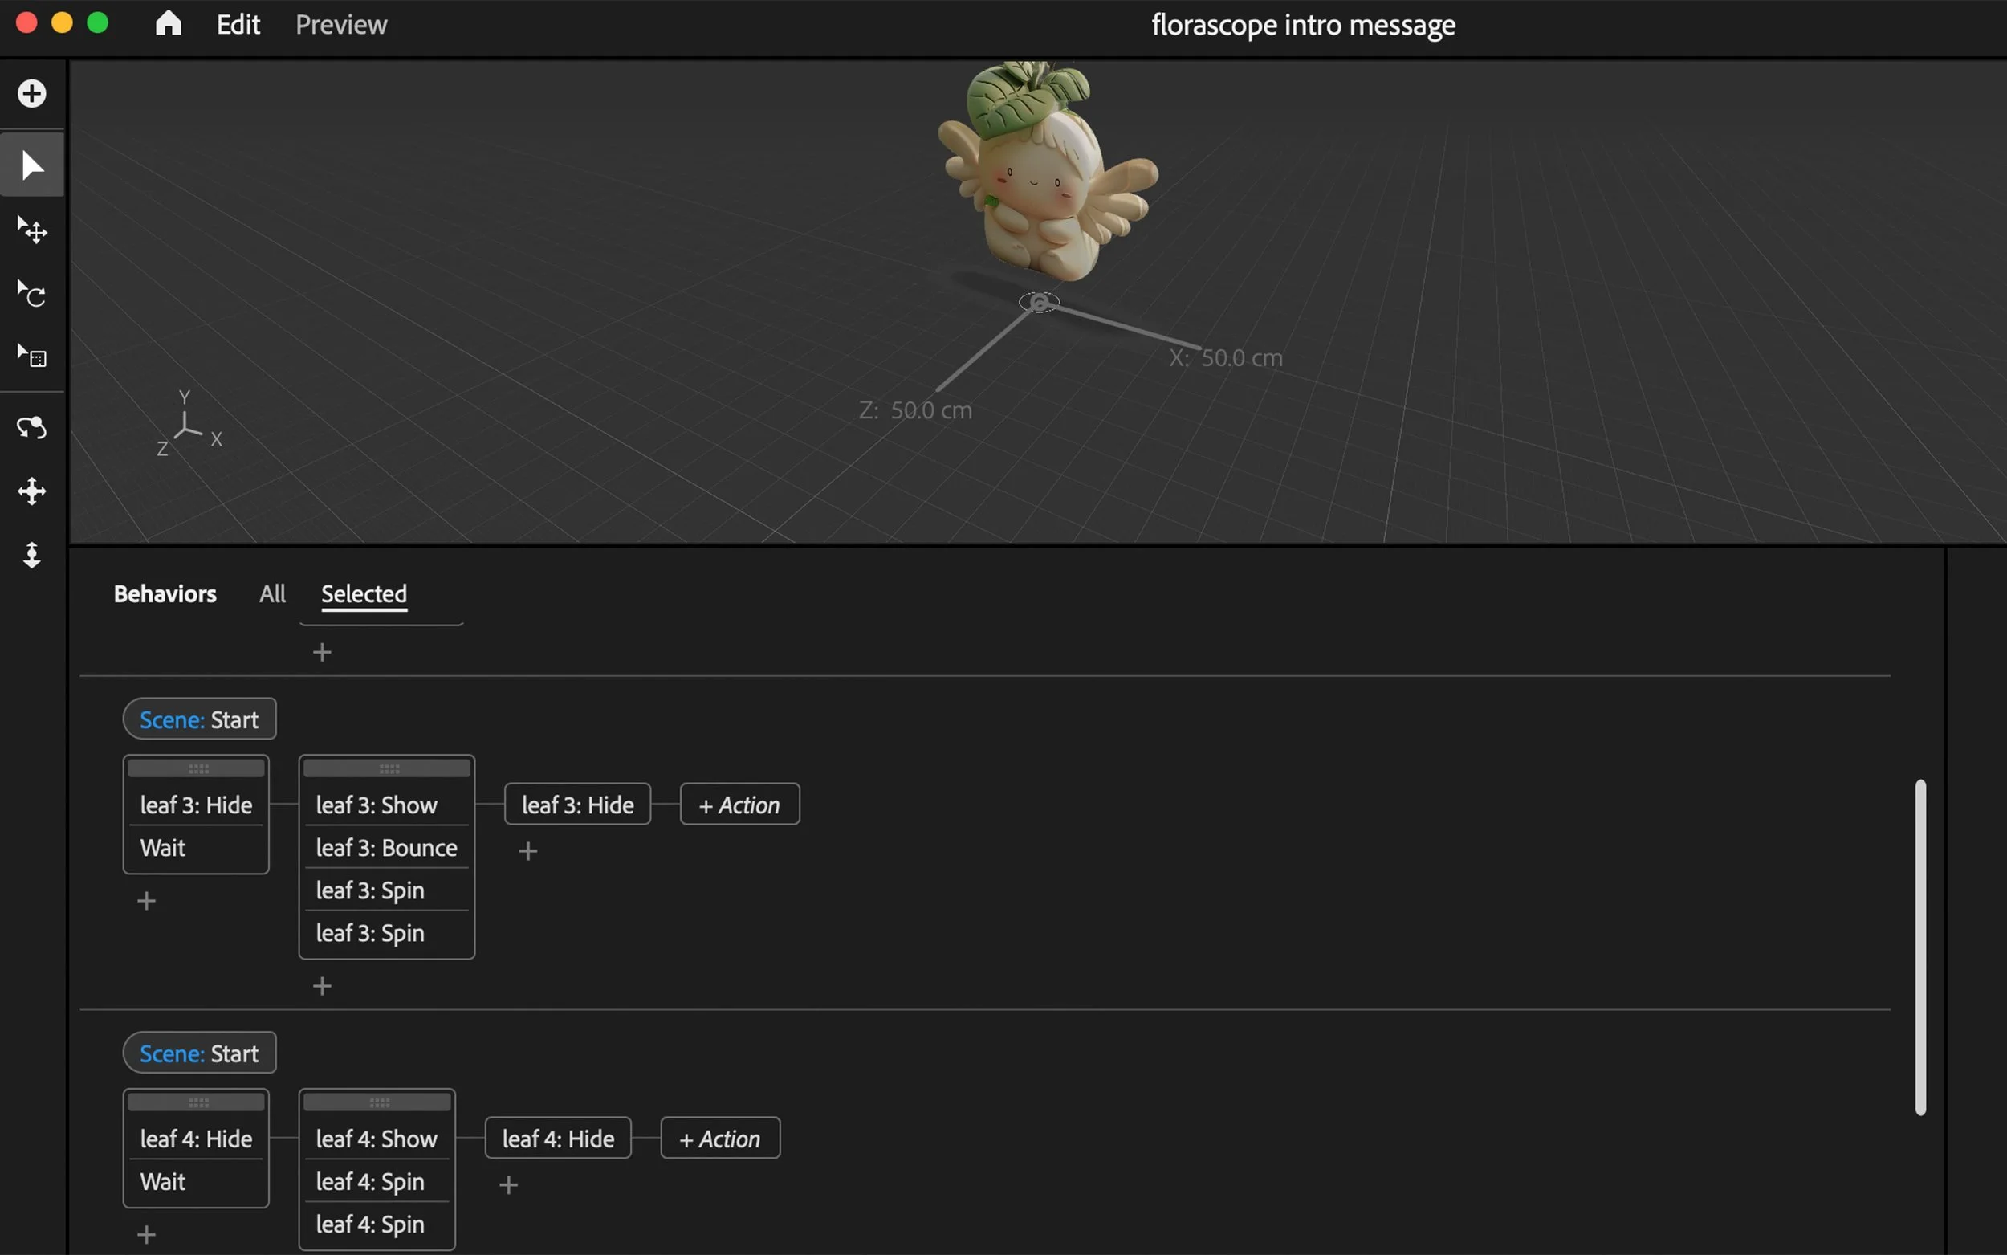The image size is (2007, 1255).
Task: Activate the Orbit camera tool
Action: (31, 427)
